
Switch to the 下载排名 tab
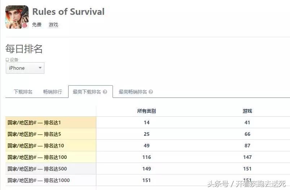tap(23, 92)
